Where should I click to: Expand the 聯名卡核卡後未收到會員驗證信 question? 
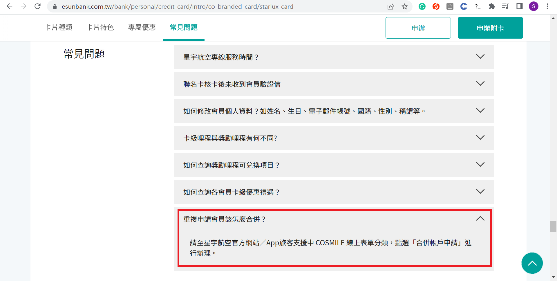tap(334, 84)
